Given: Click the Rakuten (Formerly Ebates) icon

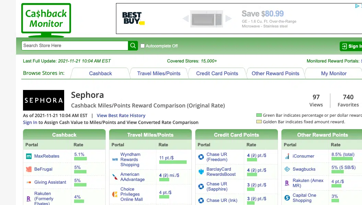Looking at the screenshot, I should [29, 199].
